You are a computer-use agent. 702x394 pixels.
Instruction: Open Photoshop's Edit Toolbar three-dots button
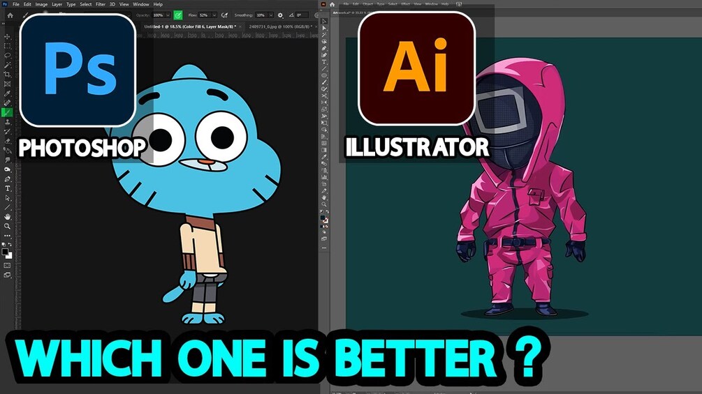[7, 236]
